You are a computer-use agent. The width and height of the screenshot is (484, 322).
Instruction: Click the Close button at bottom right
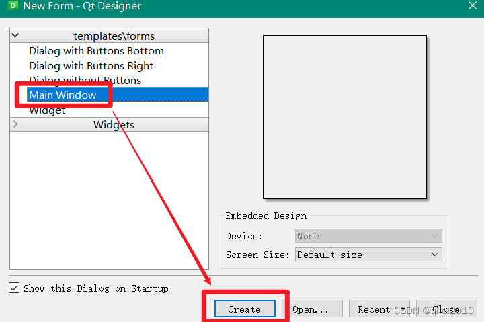[446, 309]
